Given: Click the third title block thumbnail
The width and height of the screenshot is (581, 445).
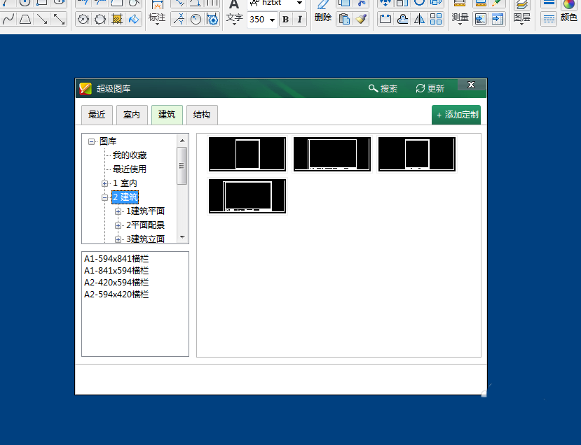Looking at the screenshot, I should [417, 154].
